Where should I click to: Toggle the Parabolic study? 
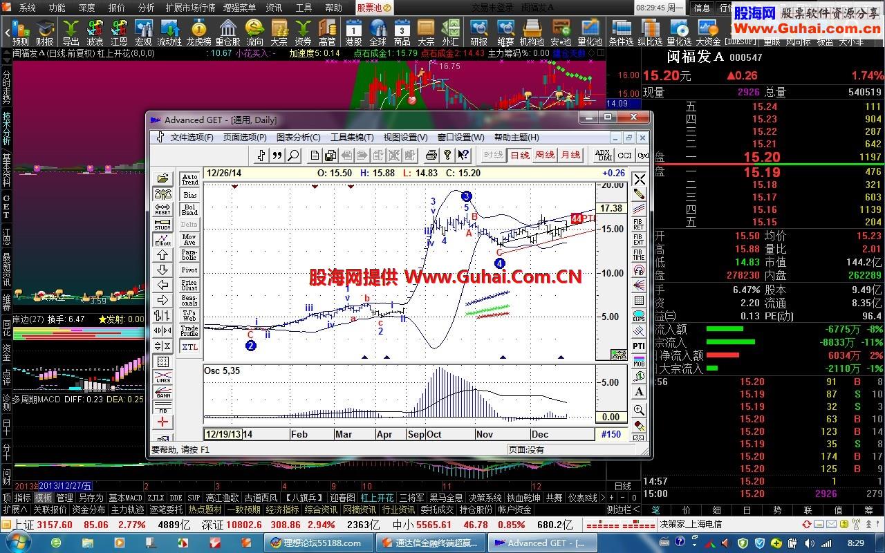189,255
